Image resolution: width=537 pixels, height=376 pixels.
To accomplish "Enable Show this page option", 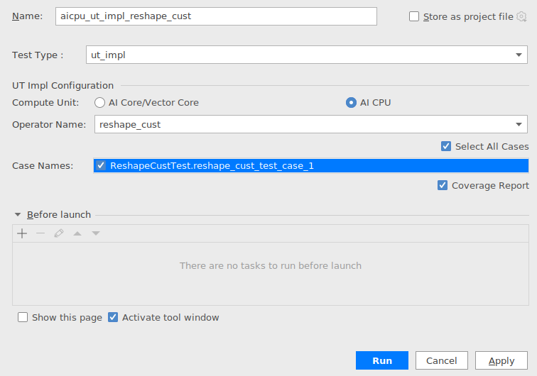I will 23,317.
